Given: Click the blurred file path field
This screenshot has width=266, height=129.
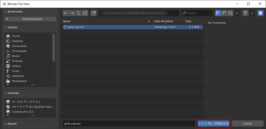Looking at the screenshot, I should pyautogui.click(x=139, y=13).
